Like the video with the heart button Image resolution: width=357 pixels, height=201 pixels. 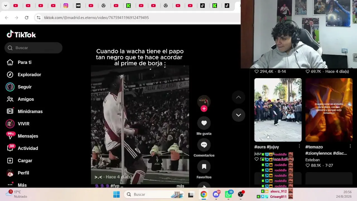[x=204, y=123]
